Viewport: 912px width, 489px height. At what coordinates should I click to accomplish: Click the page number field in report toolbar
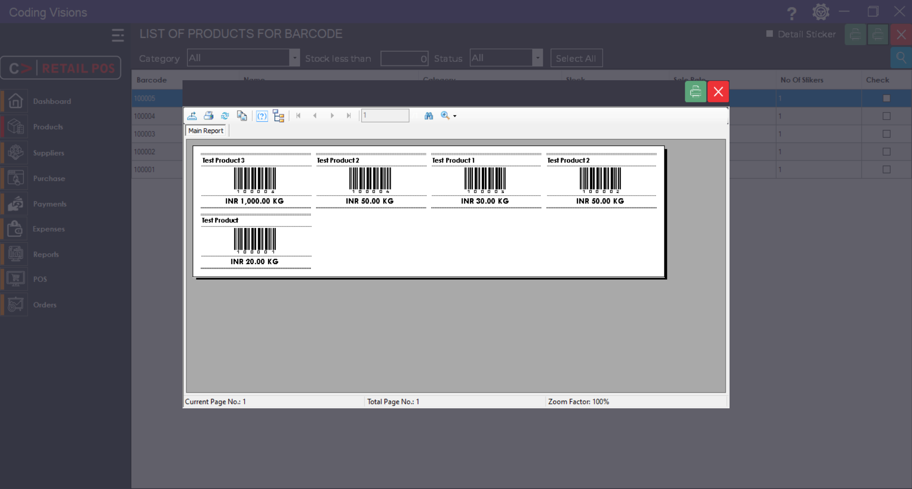pos(385,115)
